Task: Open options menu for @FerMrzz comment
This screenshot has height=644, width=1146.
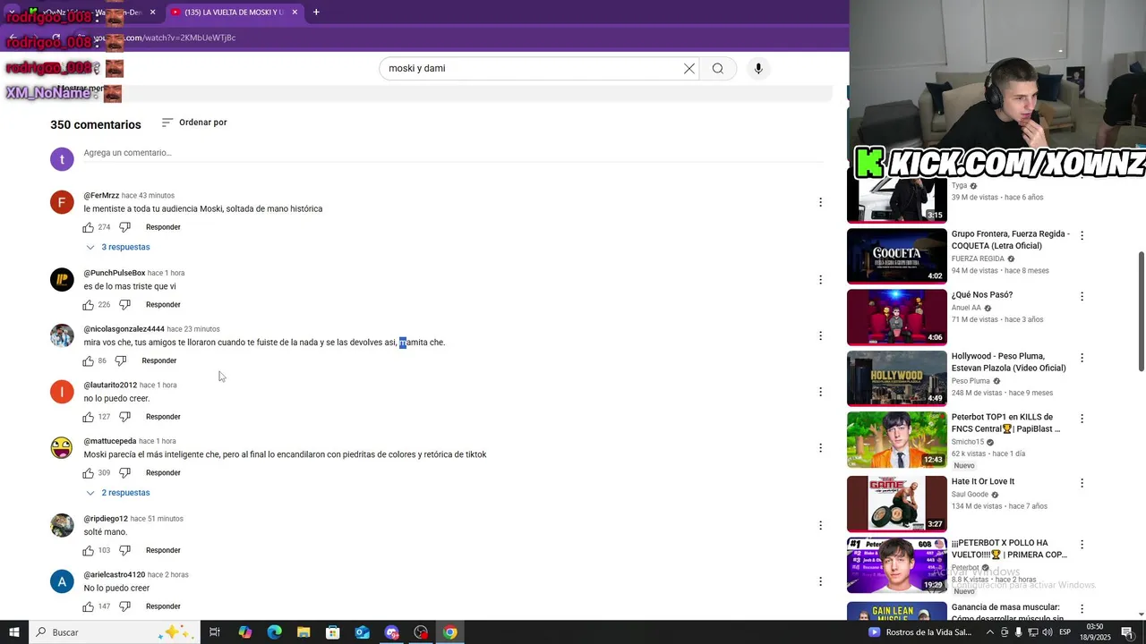Action: pyautogui.click(x=820, y=202)
